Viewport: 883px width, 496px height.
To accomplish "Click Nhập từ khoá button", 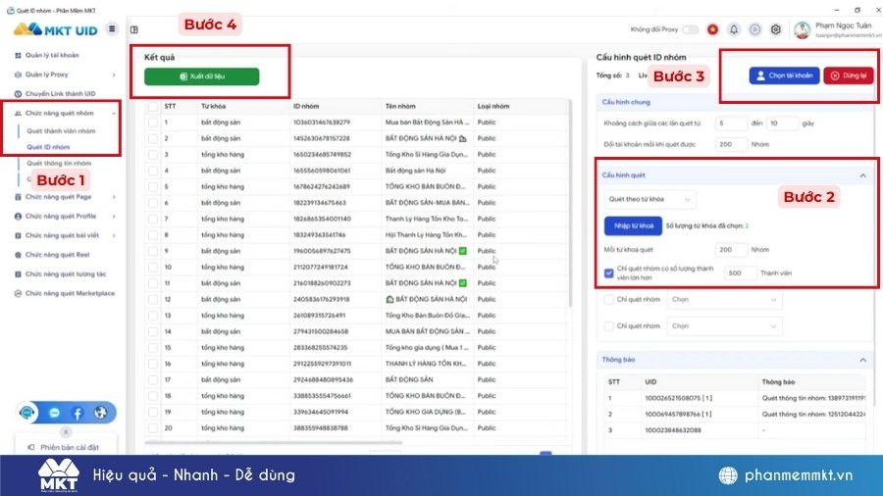I will (634, 225).
